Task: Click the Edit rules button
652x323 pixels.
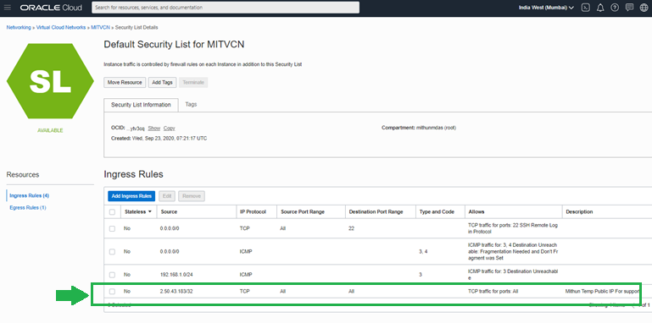Action: coord(167,196)
